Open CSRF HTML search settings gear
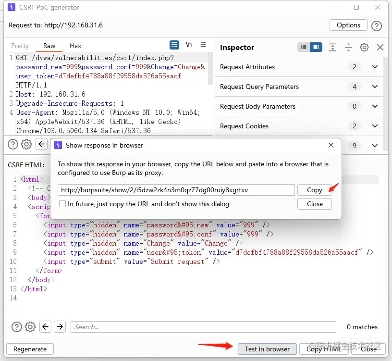392x361 pixels. 30,327
